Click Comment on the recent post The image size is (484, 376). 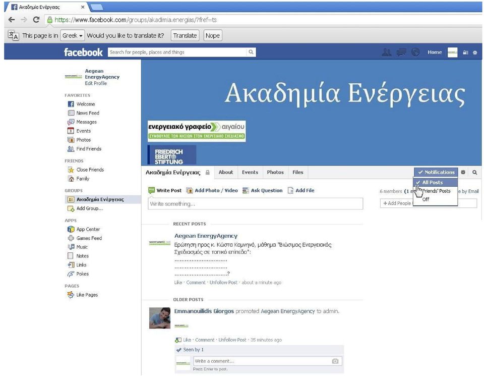(196, 283)
